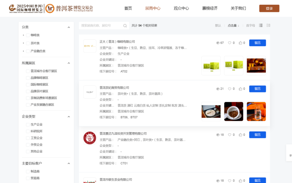Open 观众中心 navigation item

click(181, 8)
